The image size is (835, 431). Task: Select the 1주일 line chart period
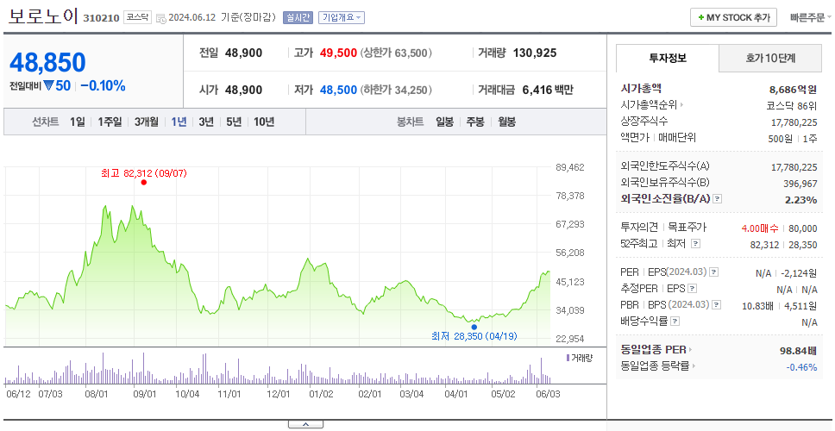(x=110, y=122)
